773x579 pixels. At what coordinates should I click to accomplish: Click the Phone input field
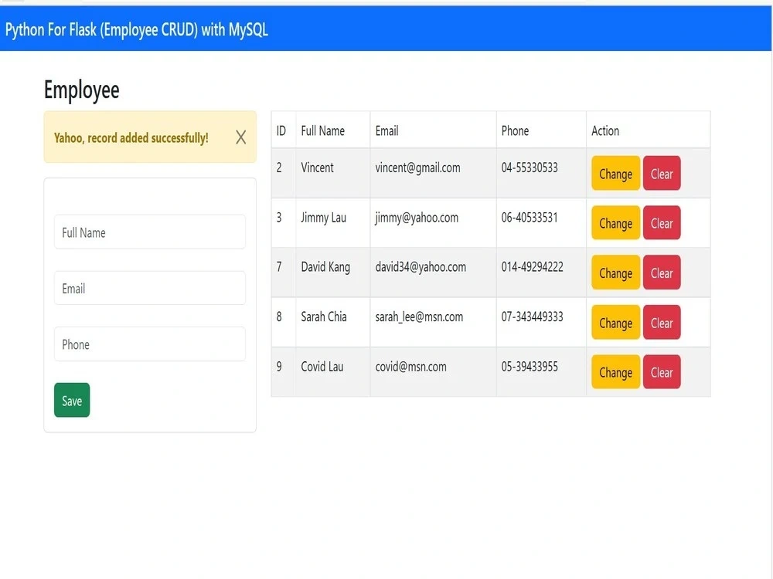pyautogui.click(x=149, y=344)
